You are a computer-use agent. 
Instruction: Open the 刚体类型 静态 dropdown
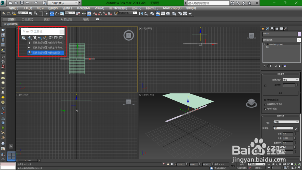coord(291,79)
